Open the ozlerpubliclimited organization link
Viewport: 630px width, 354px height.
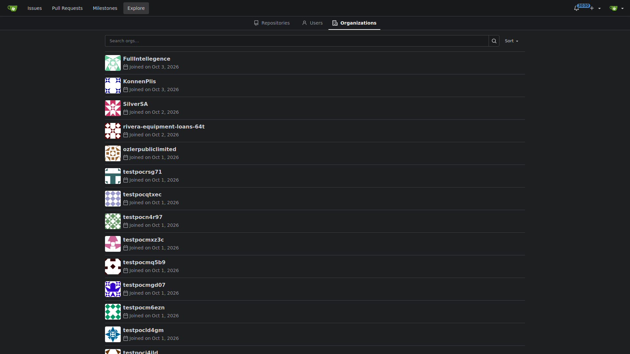pos(150,149)
